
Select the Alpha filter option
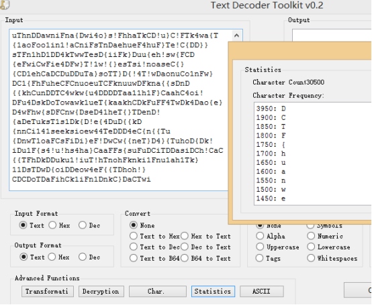(271, 236)
